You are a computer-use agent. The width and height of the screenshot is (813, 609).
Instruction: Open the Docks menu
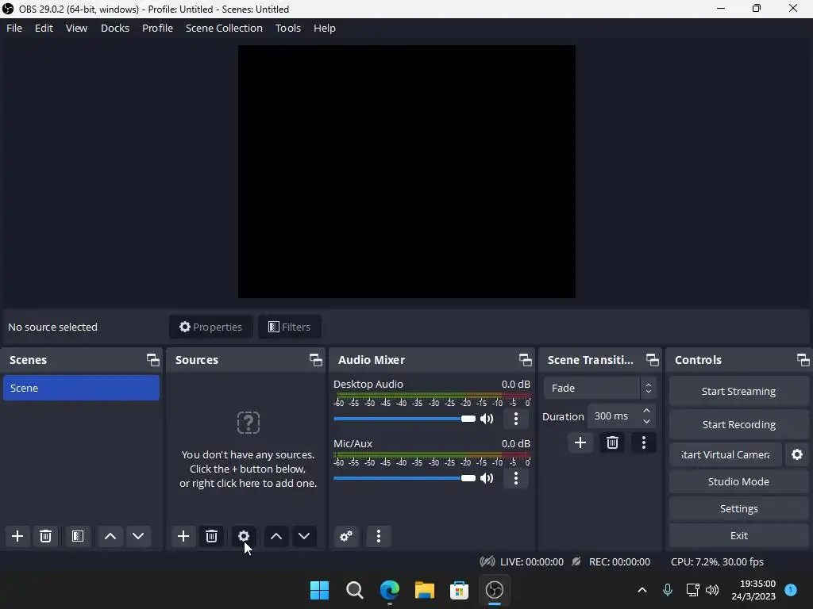pyautogui.click(x=115, y=28)
